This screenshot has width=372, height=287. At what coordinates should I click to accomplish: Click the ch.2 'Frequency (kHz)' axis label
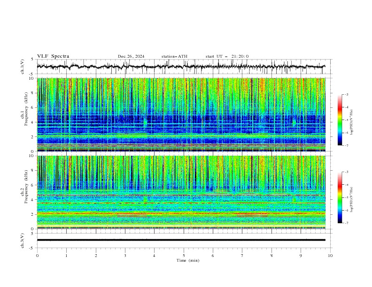(26, 187)
